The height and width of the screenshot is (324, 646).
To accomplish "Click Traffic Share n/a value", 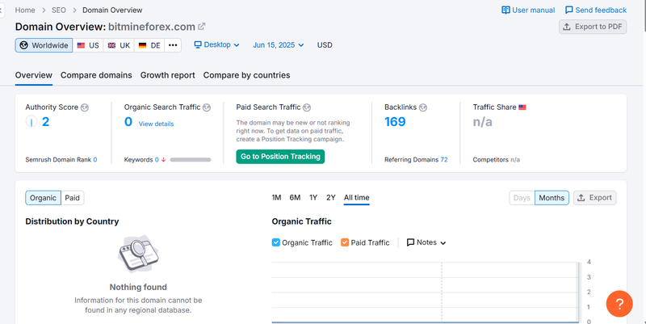I will point(482,122).
